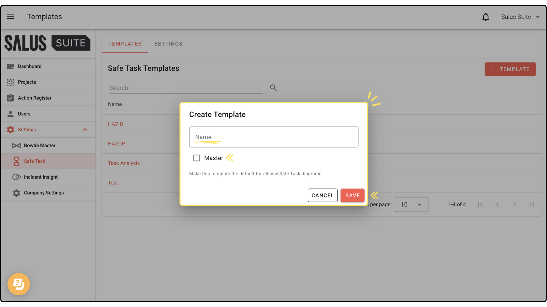Open the help chat bubble
The height and width of the screenshot is (307, 547).
point(19,284)
